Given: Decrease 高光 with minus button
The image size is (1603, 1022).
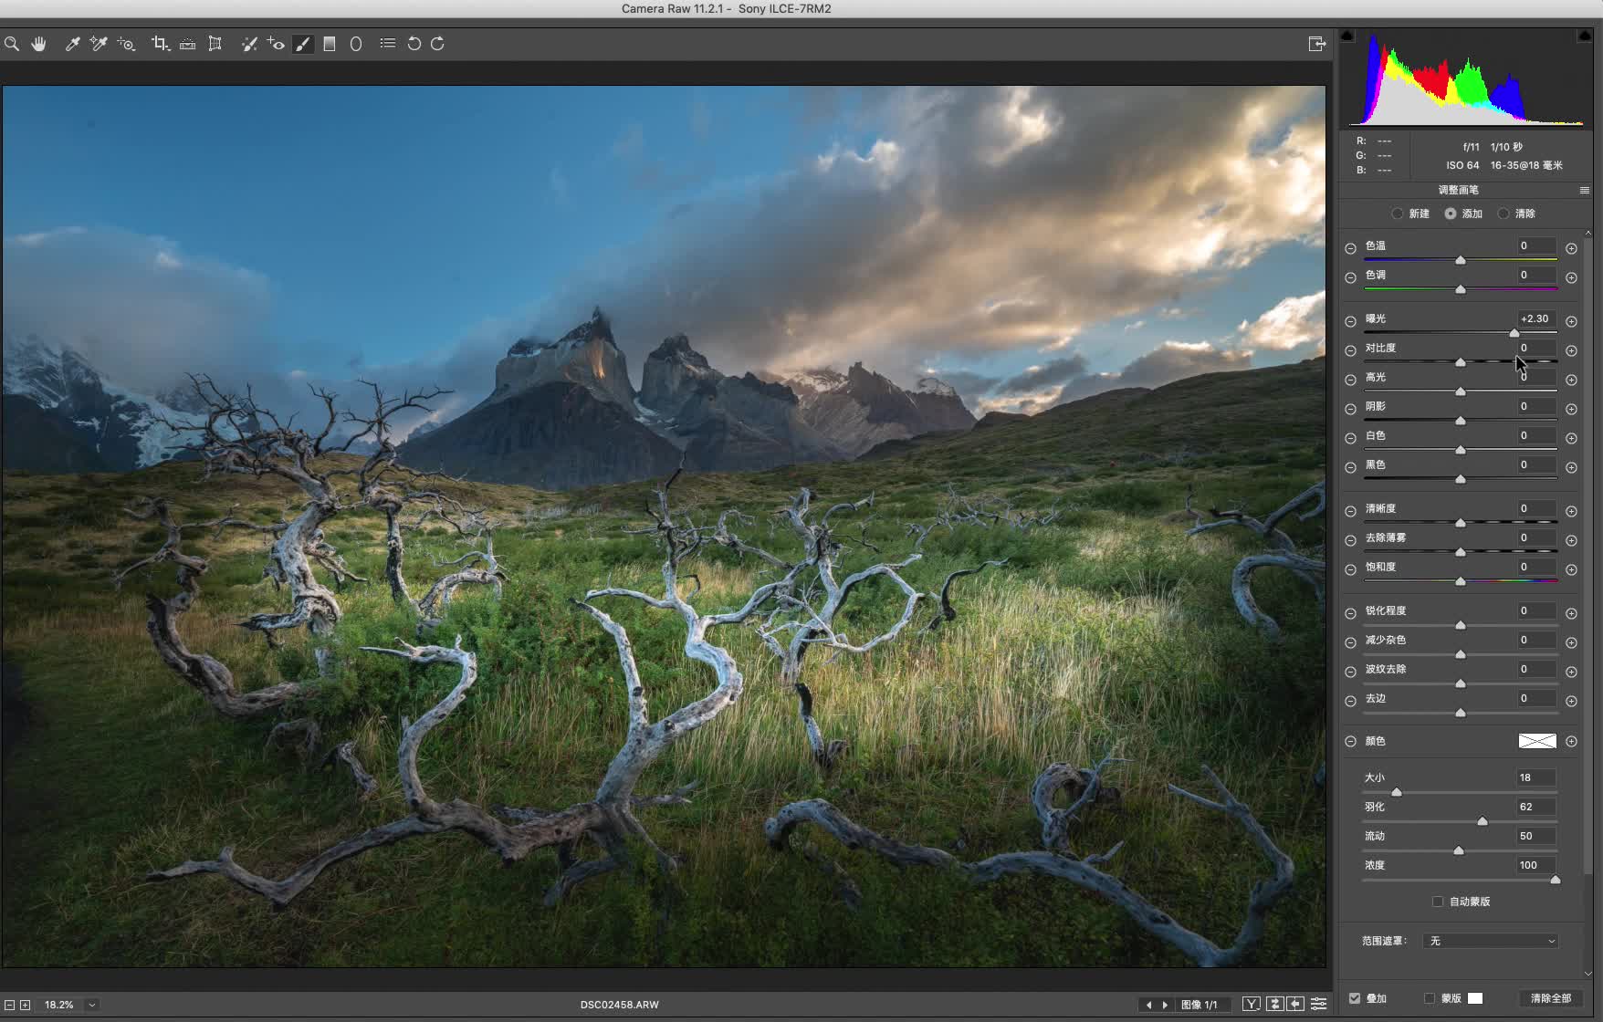Looking at the screenshot, I should click(1350, 380).
